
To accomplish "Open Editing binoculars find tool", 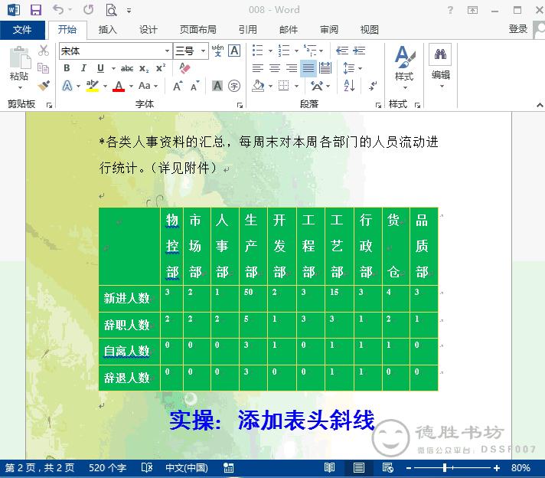I will [440, 54].
